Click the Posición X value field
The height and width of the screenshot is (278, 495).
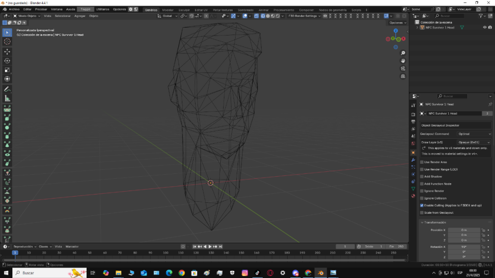pyautogui.click(x=464, y=230)
